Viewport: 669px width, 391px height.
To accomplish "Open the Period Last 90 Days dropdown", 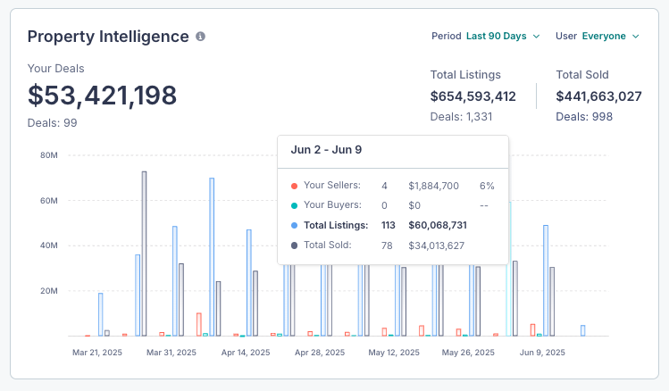I will point(503,37).
